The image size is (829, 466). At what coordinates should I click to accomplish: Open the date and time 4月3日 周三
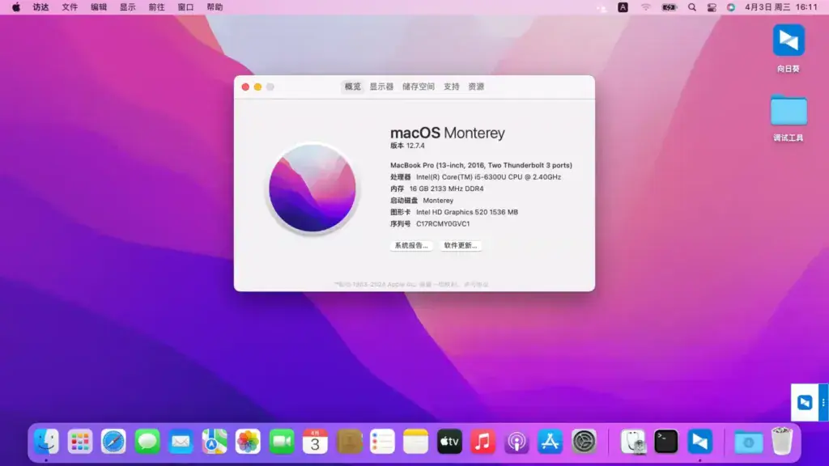pyautogui.click(x=781, y=7)
